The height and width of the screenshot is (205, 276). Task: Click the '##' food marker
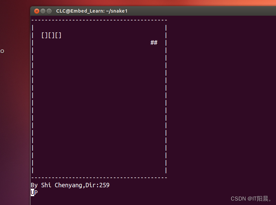[x=154, y=43]
